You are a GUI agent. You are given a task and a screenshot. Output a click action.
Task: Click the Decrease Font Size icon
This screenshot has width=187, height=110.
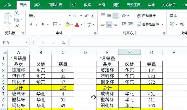pos(93,16)
